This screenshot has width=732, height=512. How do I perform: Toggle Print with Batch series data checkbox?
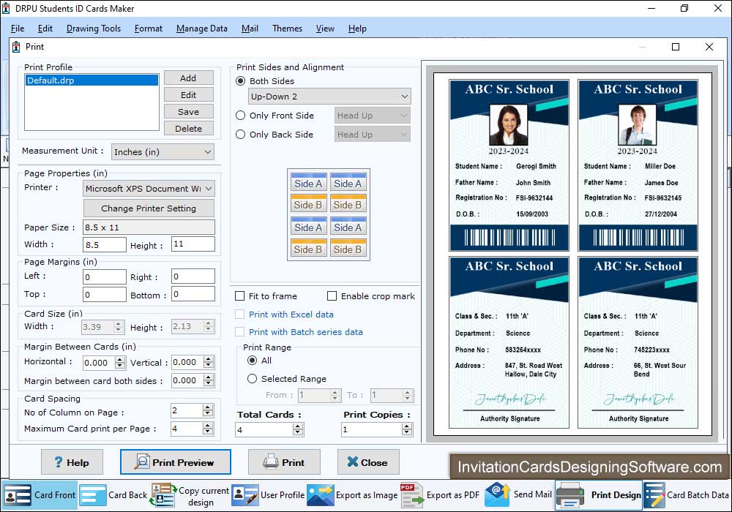(240, 332)
